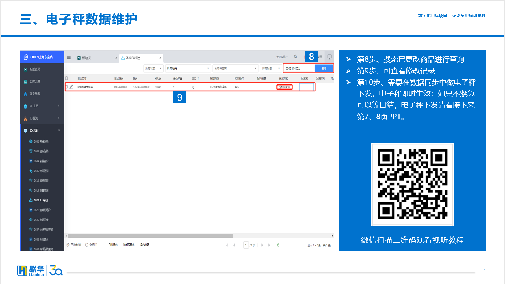Click the icon beside 0502 普通促销
This screenshot has height=284, width=505.
pos(31,141)
